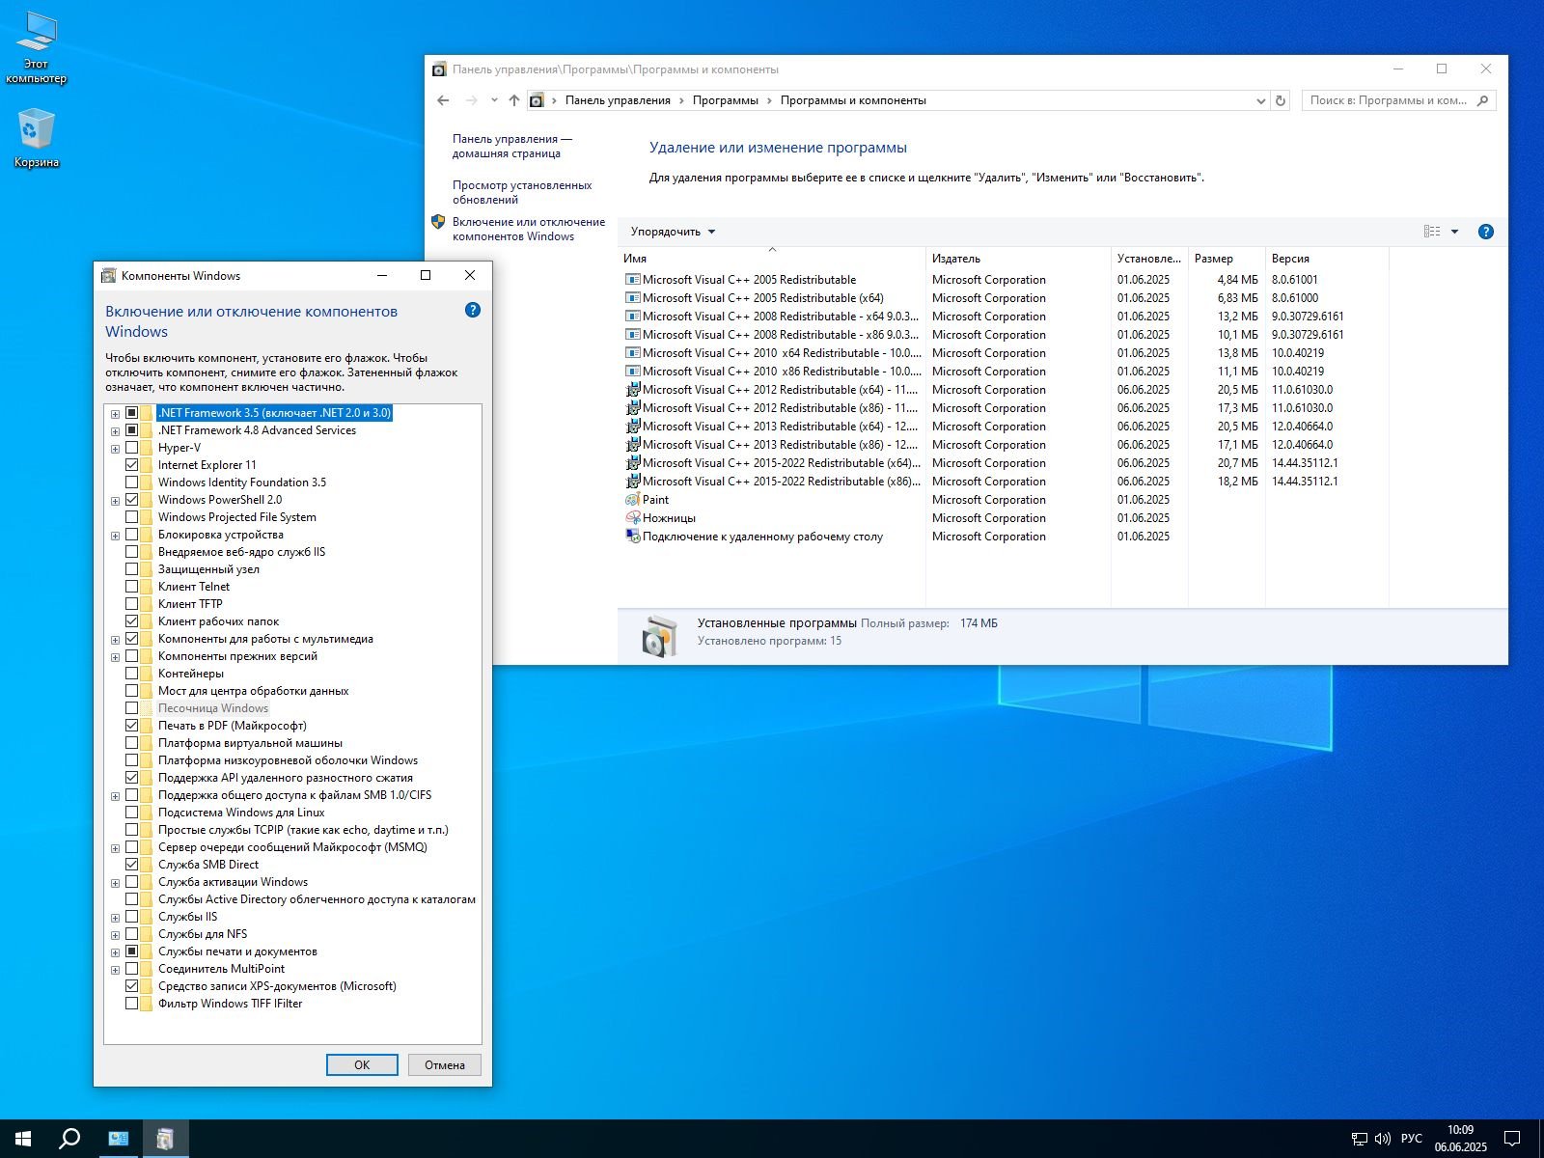Image resolution: width=1544 pixels, height=1158 pixels.
Task: Select Подключение к удаленному рабочему столу icon
Action: point(633,537)
